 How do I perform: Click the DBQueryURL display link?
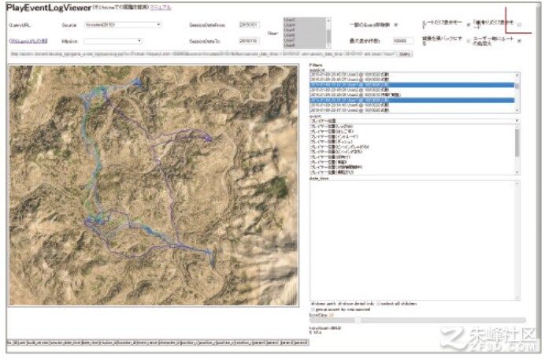[x=28, y=41]
